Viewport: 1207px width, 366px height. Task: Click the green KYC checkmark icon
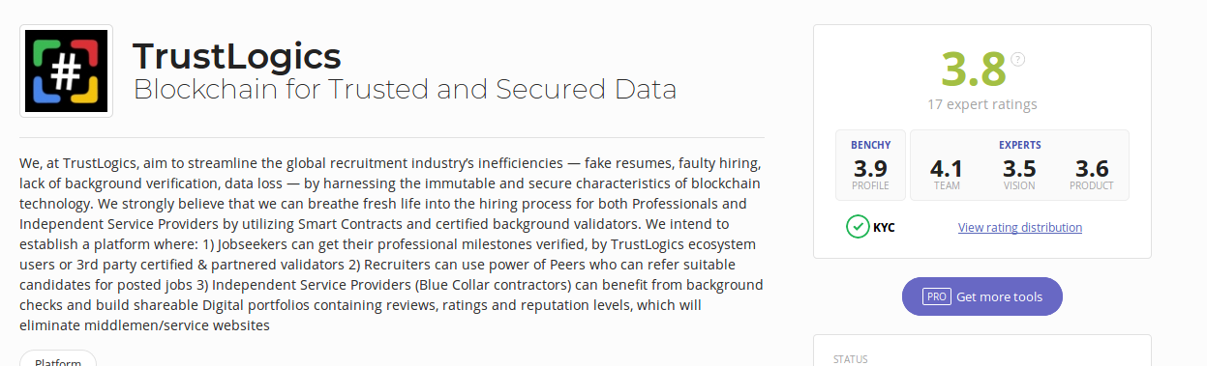coord(858,227)
